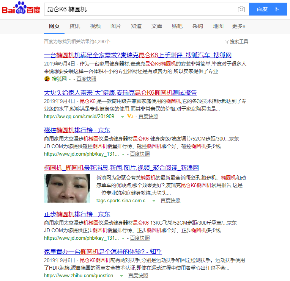Click the camera image search icon

[241, 9]
